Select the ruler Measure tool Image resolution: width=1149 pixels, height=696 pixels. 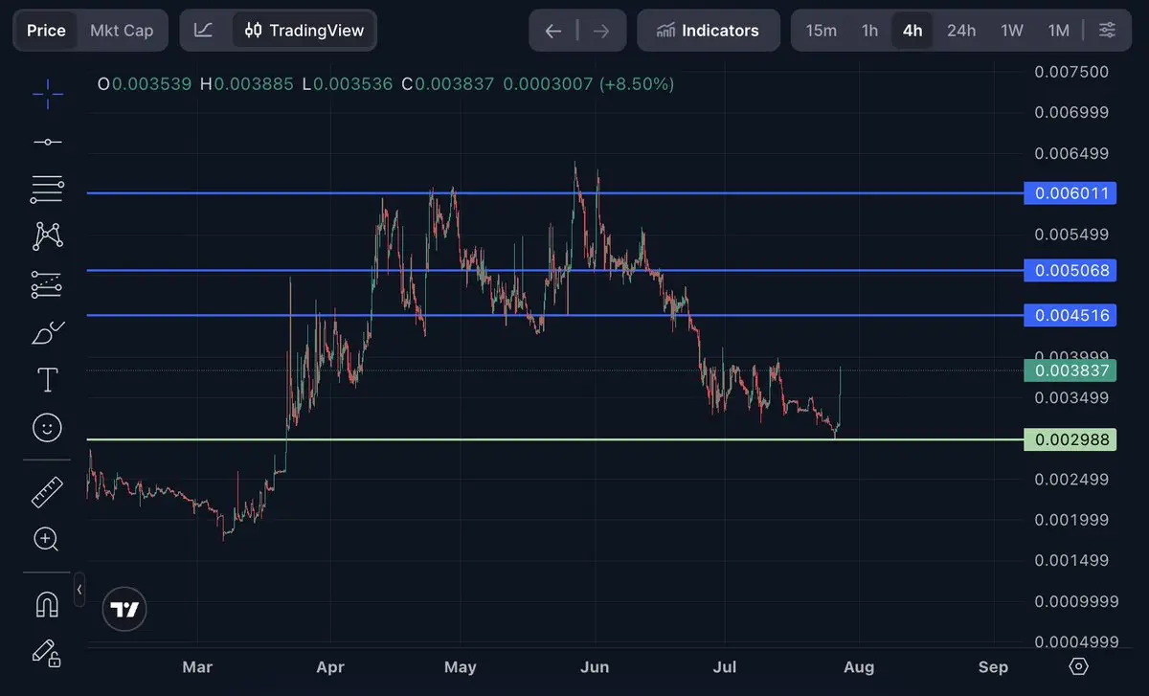point(47,492)
